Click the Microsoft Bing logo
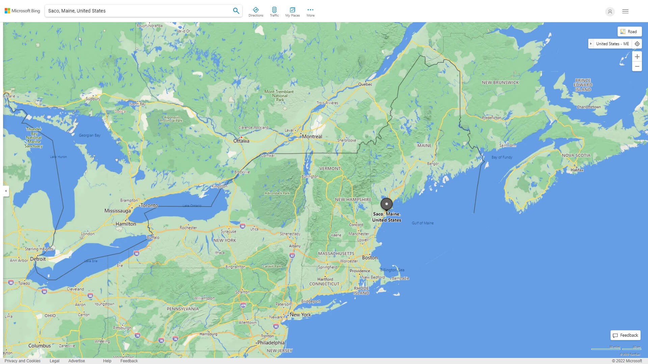The height and width of the screenshot is (364, 648). point(22,10)
